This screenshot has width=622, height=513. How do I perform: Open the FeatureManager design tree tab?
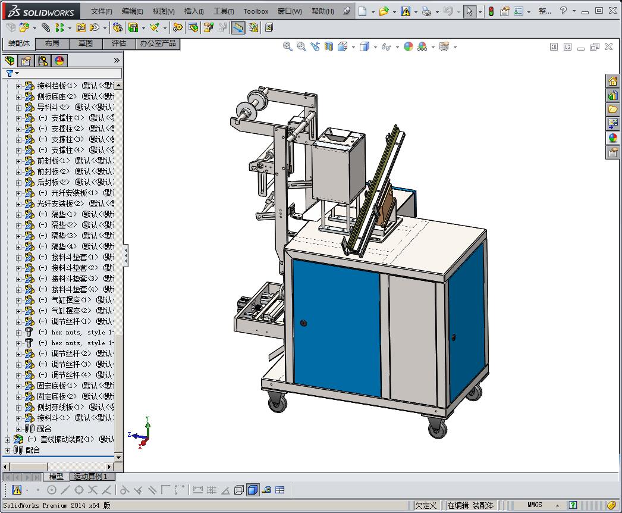coord(10,61)
